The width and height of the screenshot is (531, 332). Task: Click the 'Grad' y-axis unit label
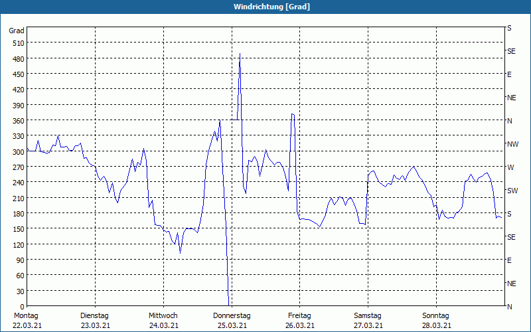(17, 31)
